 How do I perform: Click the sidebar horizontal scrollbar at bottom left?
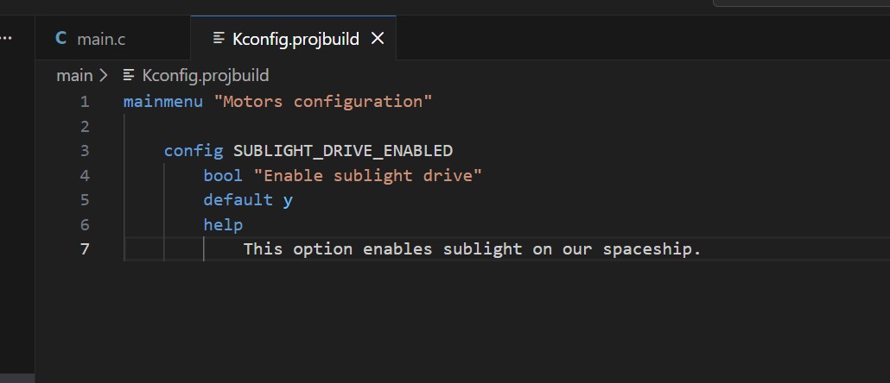pos(17,378)
